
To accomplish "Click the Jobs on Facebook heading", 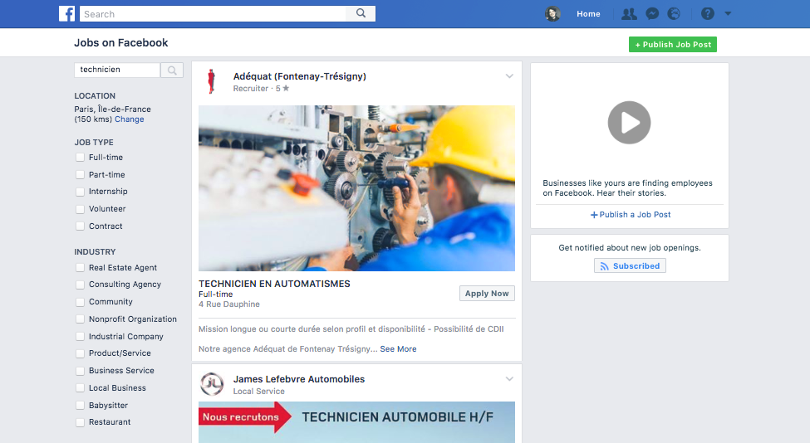I will point(121,43).
